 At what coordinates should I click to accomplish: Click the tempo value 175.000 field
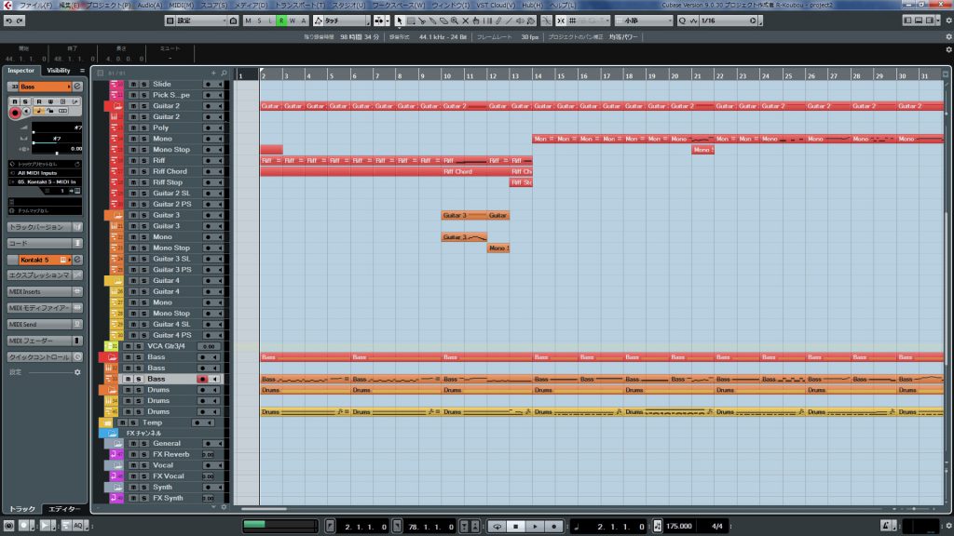(x=678, y=527)
